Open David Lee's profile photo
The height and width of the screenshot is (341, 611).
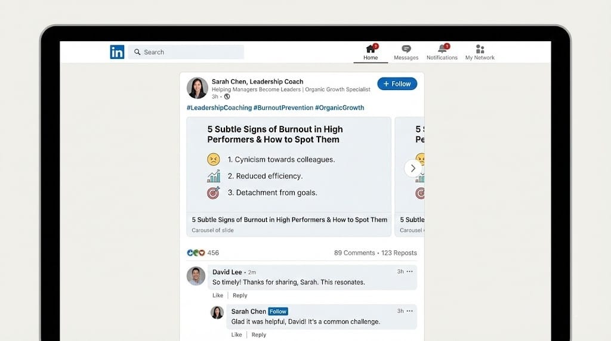[196, 276]
